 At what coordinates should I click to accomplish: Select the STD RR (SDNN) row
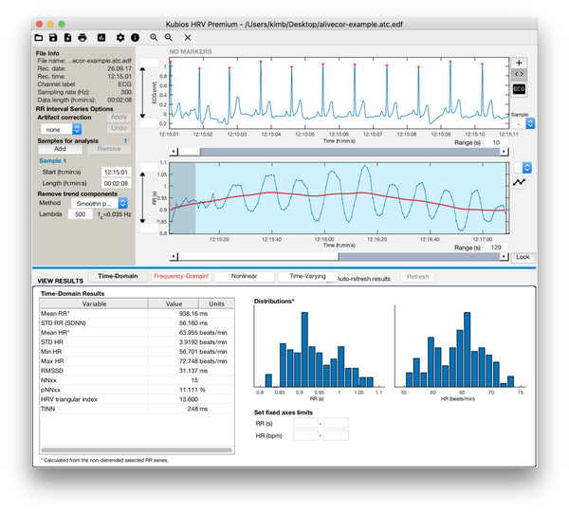click(137, 323)
